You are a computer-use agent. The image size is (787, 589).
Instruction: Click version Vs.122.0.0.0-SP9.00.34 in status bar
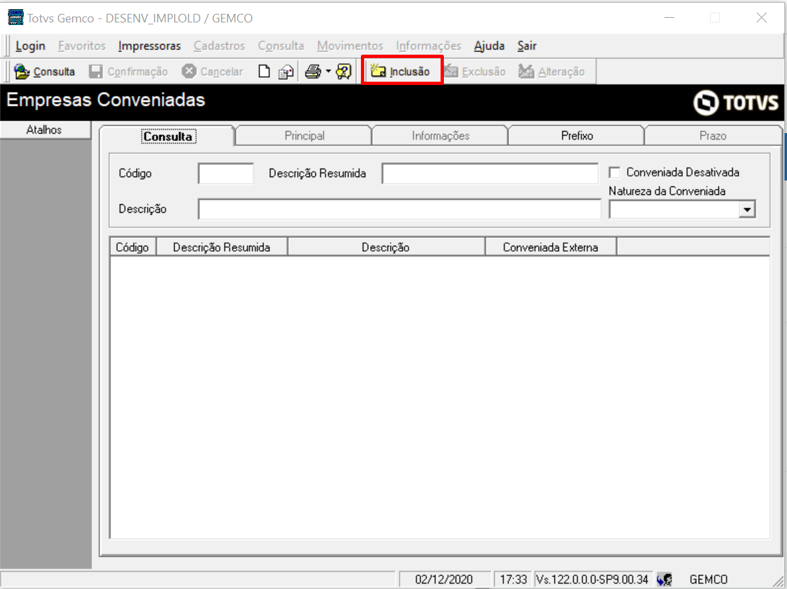tap(593, 580)
